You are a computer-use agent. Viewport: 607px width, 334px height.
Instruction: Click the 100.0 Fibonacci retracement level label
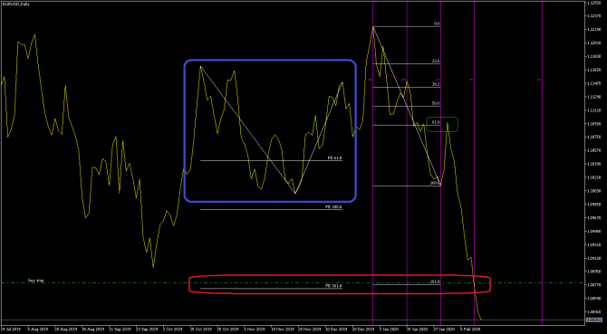[435, 183]
